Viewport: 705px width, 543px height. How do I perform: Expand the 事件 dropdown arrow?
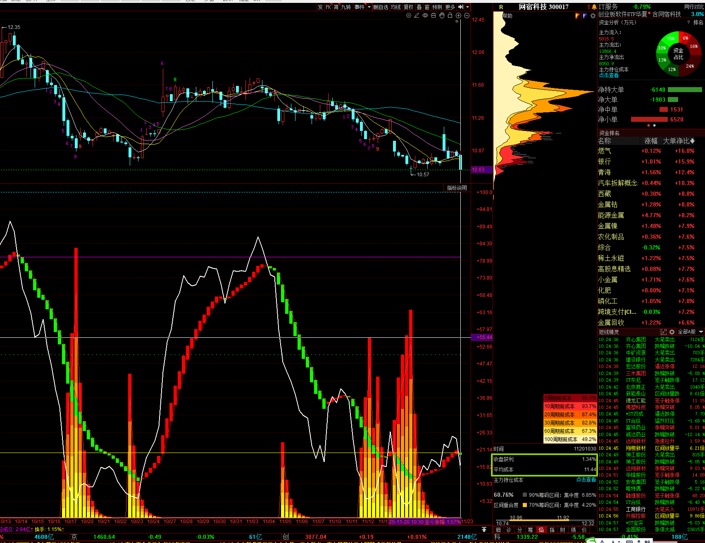coord(369,7)
